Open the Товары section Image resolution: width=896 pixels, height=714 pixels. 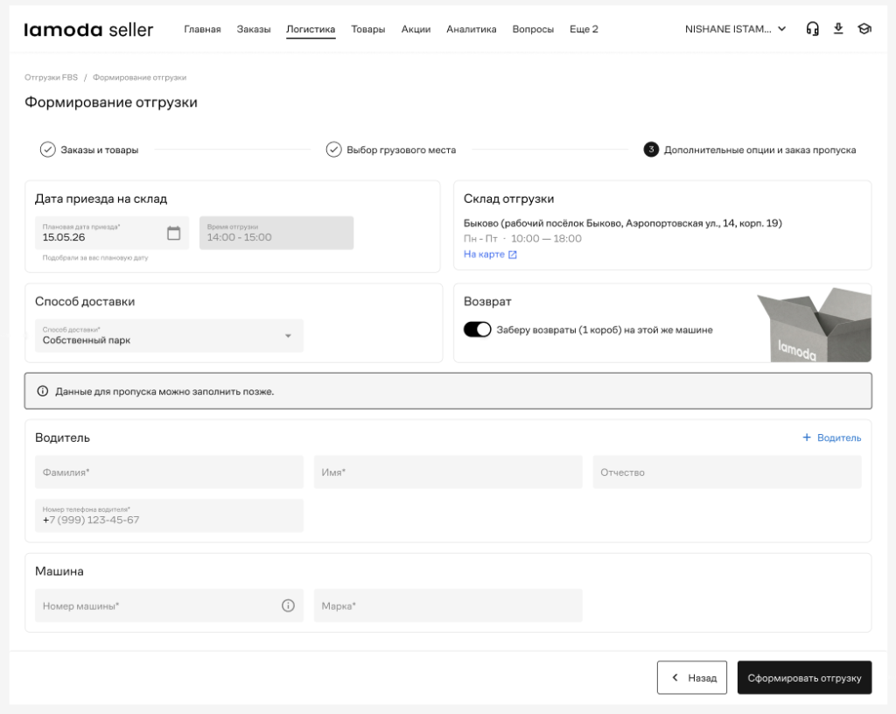(x=368, y=29)
